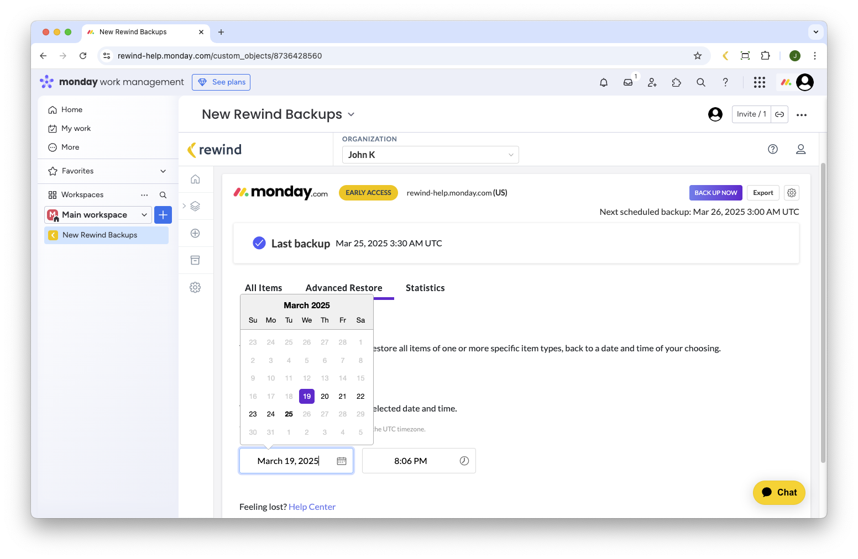Click the Rewind plus-circle icon
The image size is (858, 559).
pos(195,233)
